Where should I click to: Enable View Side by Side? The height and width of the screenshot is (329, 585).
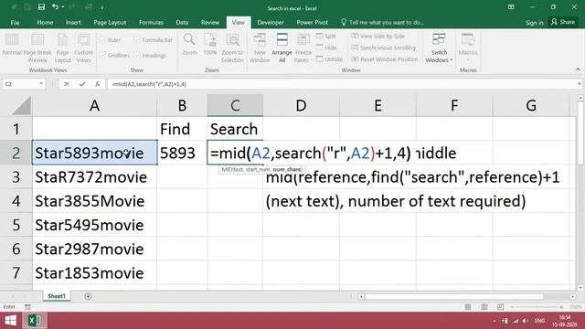tap(378, 37)
